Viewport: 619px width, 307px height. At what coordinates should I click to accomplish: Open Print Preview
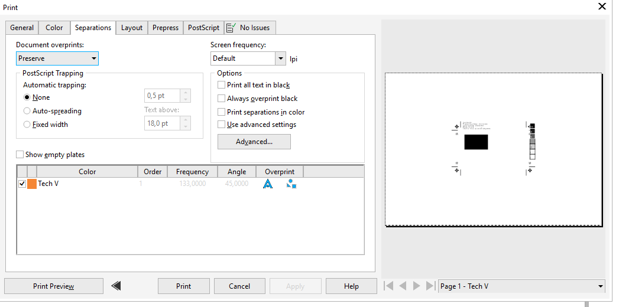click(x=54, y=286)
